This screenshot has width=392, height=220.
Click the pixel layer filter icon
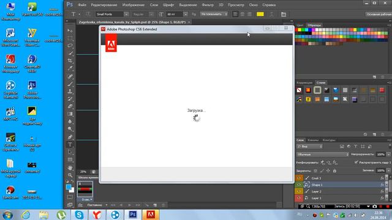342,147
